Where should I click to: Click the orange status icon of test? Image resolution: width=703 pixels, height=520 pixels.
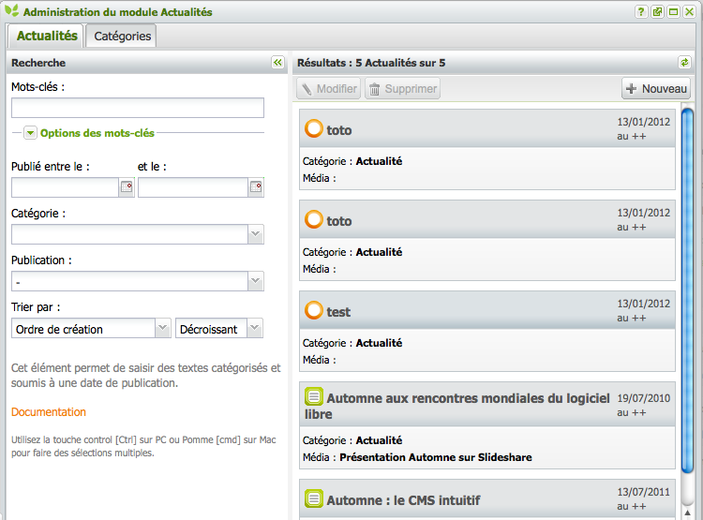(x=314, y=310)
